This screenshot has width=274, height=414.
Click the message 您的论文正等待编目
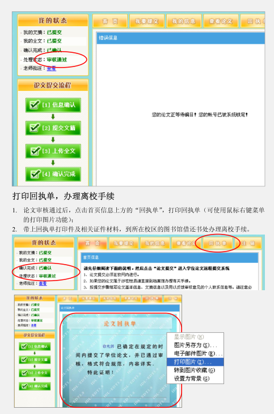(199, 115)
